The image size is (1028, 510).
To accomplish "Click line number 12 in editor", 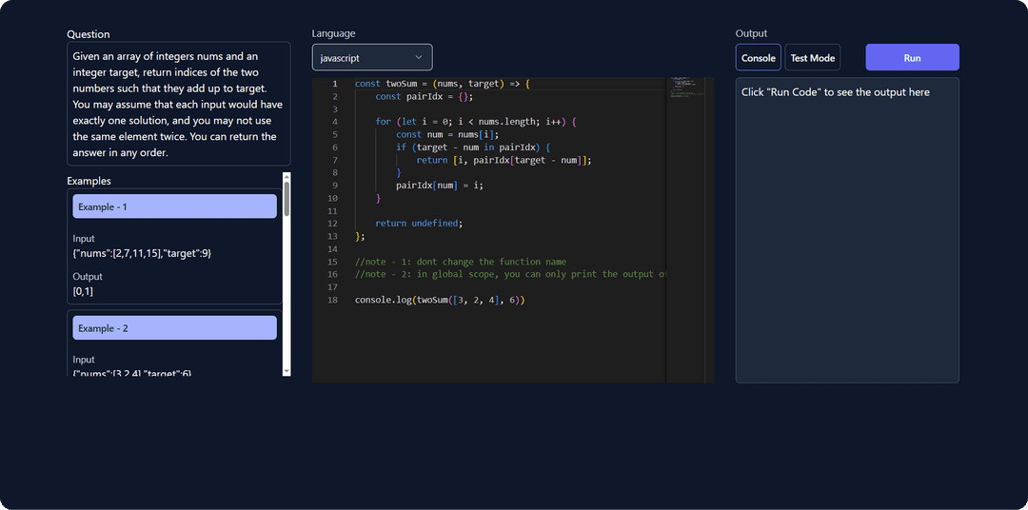I will tap(332, 224).
